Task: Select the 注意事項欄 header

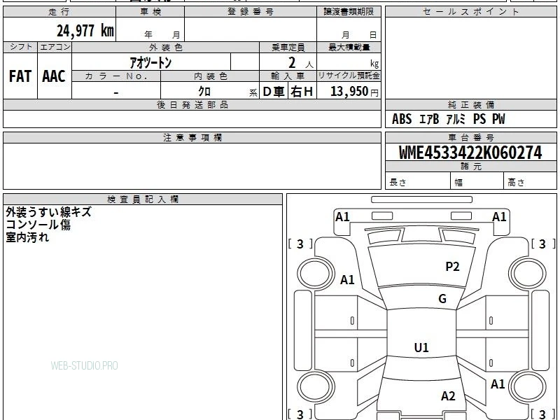Action: pos(192,138)
